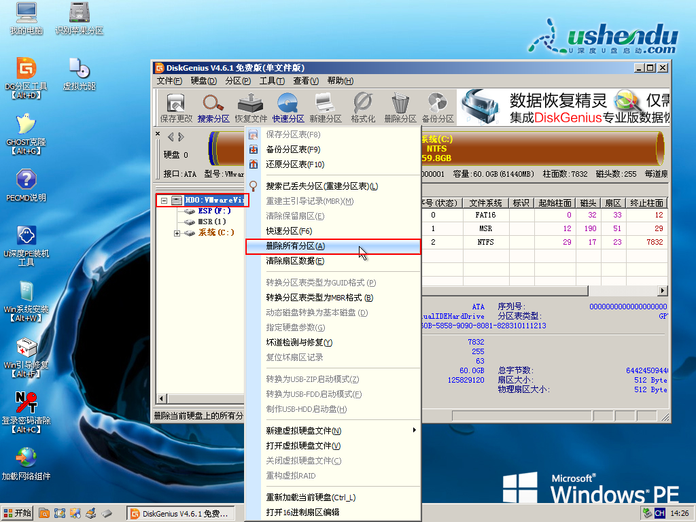Open the 识别苹果分区 desktop icon
This screenshot has height=522, width=696.
79,18
